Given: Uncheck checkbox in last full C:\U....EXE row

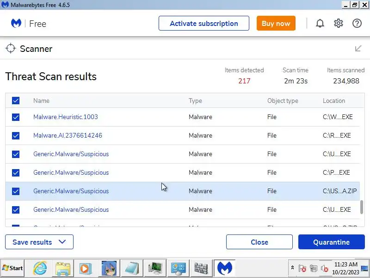Looking at the screenshot, I should (x=16, y=210).
